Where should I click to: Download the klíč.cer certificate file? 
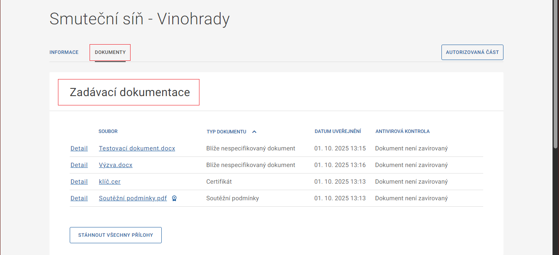click(109, 182)
